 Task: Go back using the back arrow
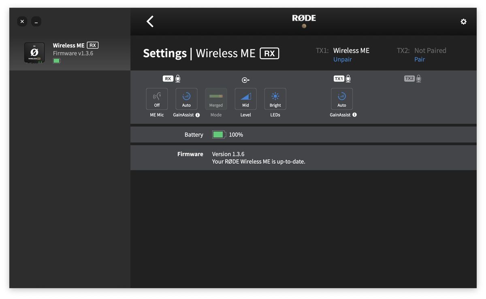coord(150,21)
